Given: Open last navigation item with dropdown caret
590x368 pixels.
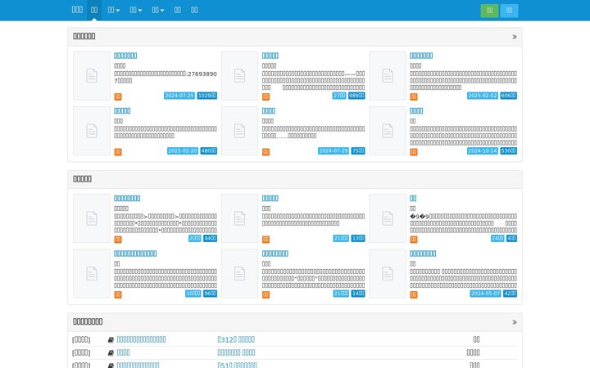Looking at the screenshot, I should [157, 10].
